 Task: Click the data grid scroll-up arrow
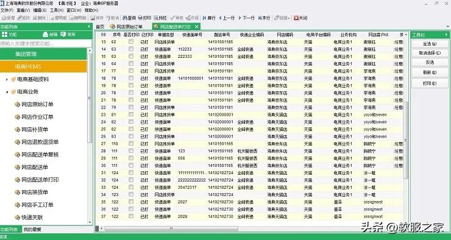pyautogui.click(x=406, y=35)
